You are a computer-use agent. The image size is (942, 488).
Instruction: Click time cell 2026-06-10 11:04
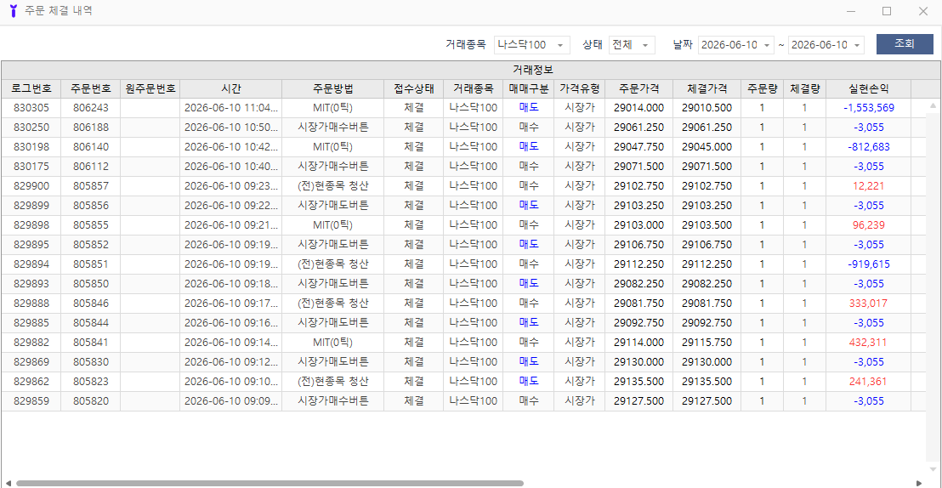point(230,108)
